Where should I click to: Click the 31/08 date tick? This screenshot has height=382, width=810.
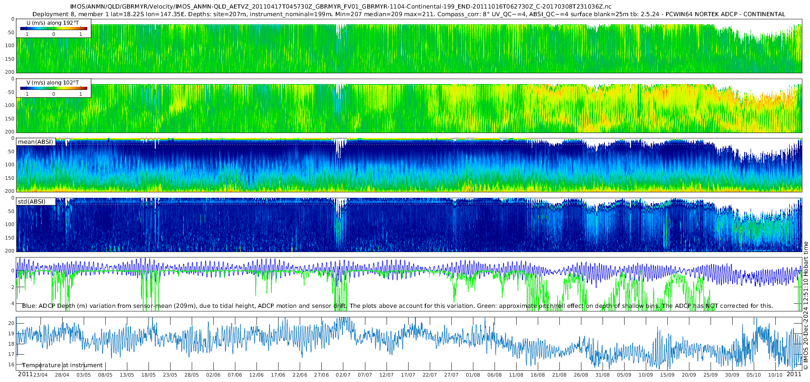tap(602, 375)
